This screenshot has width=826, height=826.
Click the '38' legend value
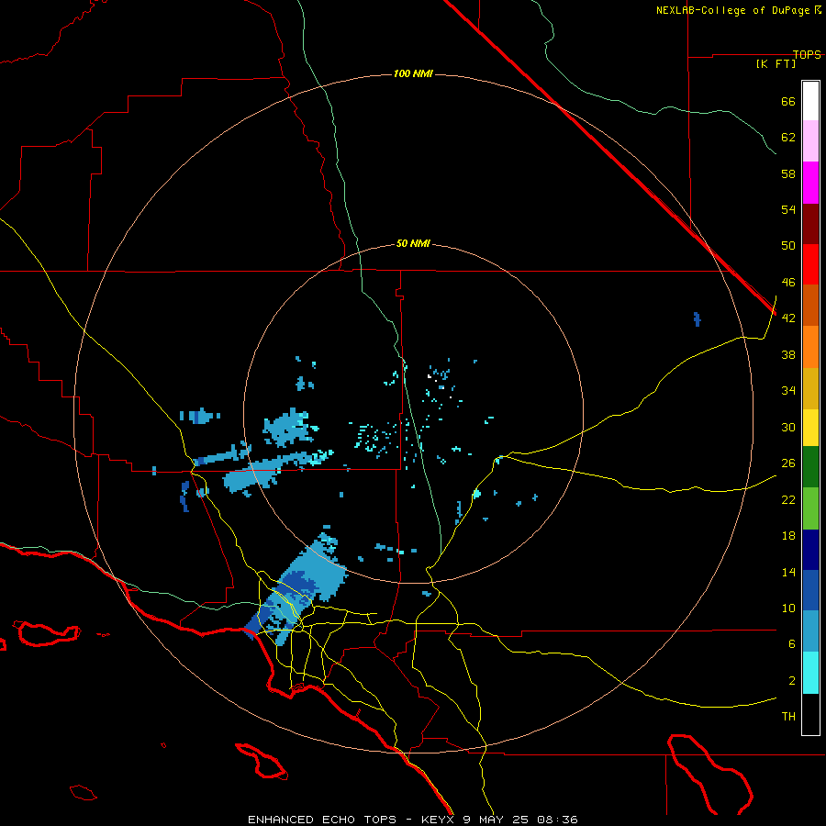[788, 355]
